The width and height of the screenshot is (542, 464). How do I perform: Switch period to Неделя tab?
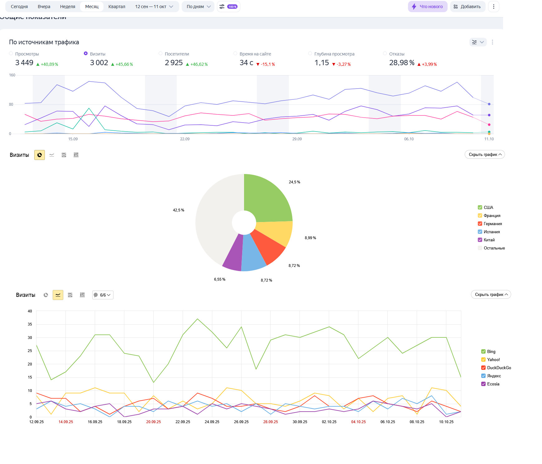click(x=68, y=7)
